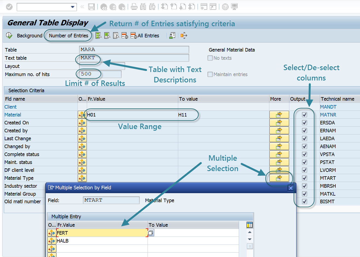Toggle Output checkbox for ERSDA Created On
The width and height of the screenshot is (360, 257).
click(304, 123)
